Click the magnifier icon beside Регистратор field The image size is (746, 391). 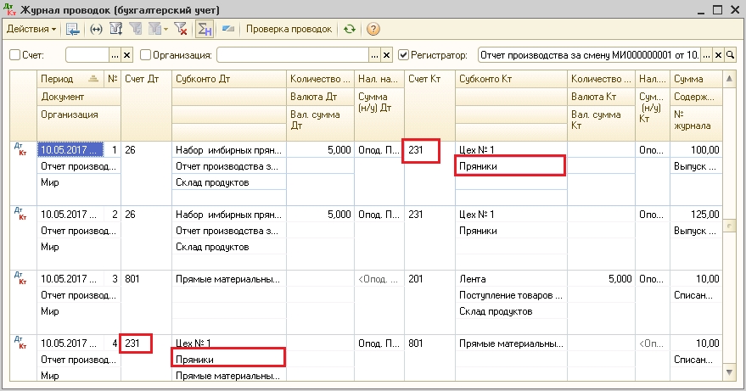pyautogui.click(x=731, y=55)
